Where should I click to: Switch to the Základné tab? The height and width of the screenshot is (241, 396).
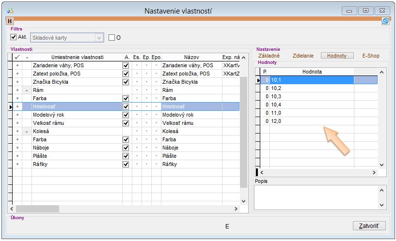tap(269, 56)
